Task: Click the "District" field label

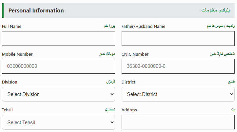Action: coord(128,82)
